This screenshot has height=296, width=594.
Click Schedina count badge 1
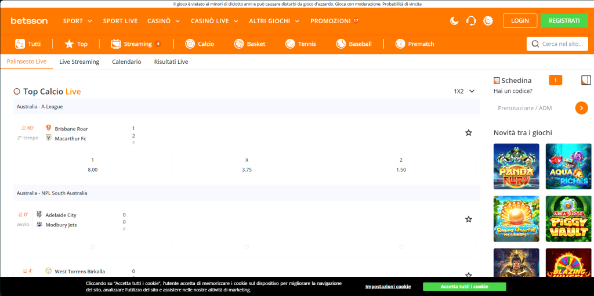(x=555, y=80)
